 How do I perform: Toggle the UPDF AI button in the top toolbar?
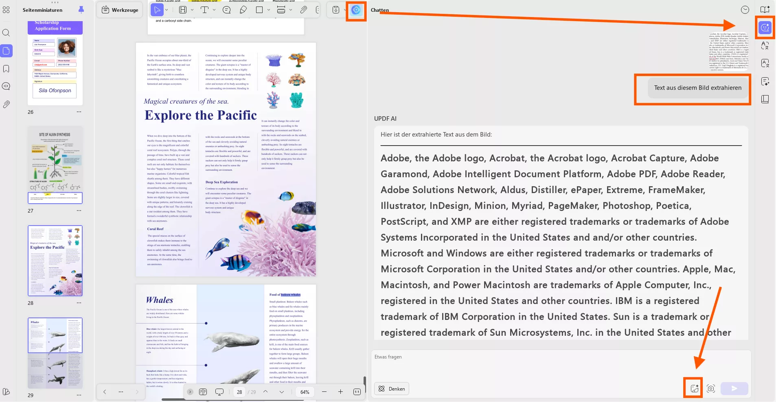(x=356, y=10)
